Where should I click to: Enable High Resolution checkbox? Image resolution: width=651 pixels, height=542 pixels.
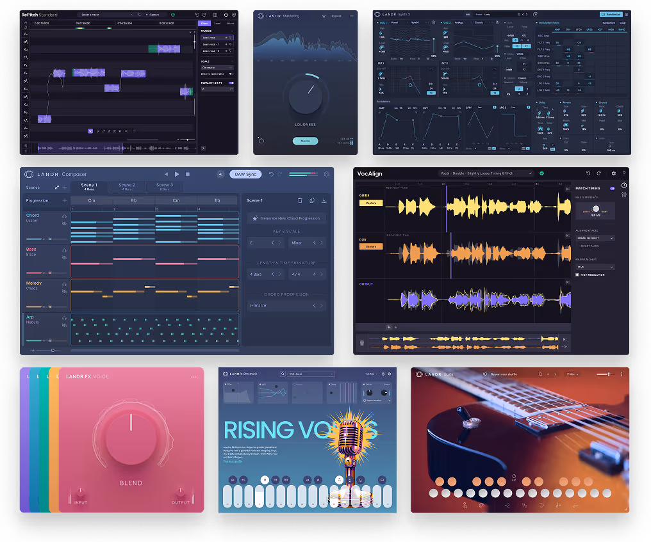tap(577, 275)
